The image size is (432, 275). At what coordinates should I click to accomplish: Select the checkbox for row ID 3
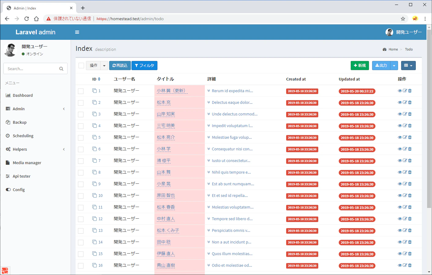coord(81,115)
